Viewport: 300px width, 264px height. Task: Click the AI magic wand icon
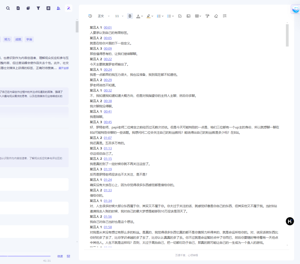[69, 8]
